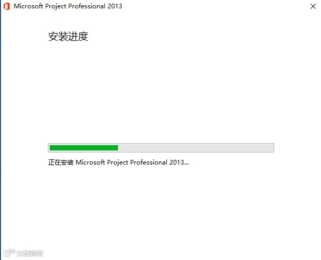Click the 安装进度 heading
This screenshot has width=321, height=260.
coord(68,37)
